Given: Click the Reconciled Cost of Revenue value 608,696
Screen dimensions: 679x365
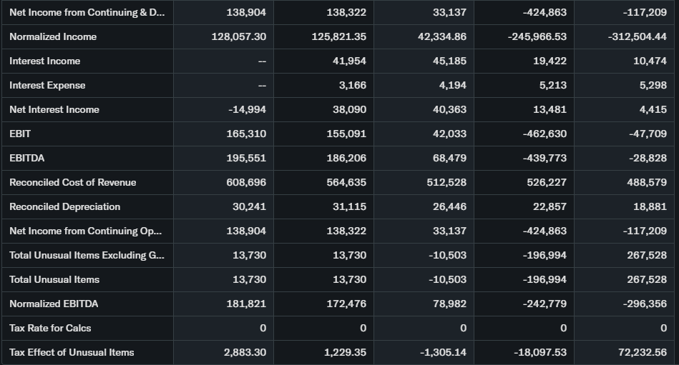Looking at the screenshot, I should coord(245,182).
